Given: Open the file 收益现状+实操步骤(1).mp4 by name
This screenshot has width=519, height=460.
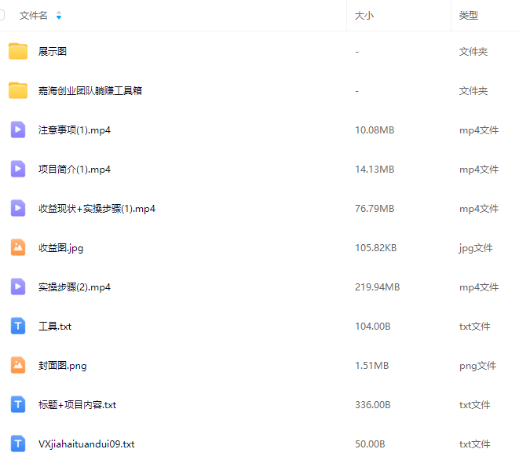Looking at the screenshot, I should [x=97, y=209].
